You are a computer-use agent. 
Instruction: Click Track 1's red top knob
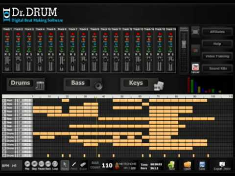(x=7, y=34)
